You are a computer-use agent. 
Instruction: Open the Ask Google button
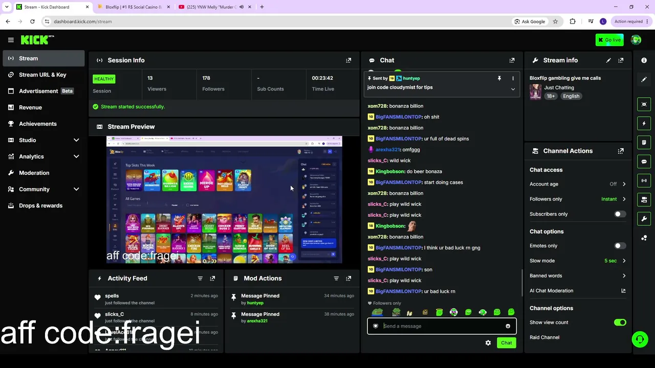pyautogui.click(x=530, y=21)
